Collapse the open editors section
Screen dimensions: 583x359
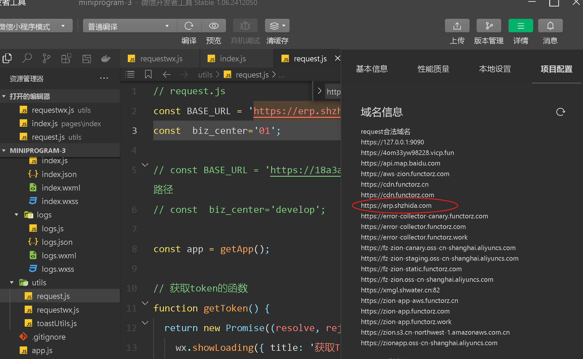4,96
